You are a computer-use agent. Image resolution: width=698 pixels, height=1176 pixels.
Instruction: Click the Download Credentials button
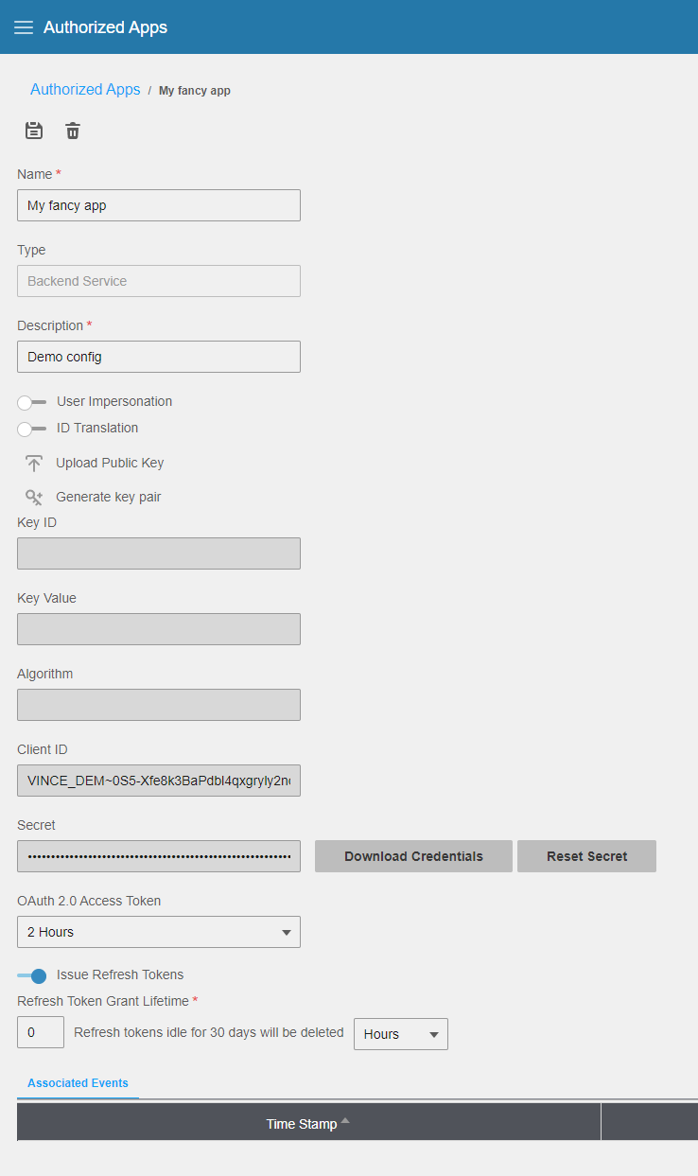413,856
